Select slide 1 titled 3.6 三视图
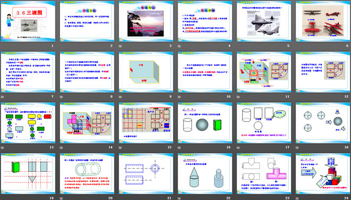The height and width of the screenshot is (200, 351). [x=28, y=21]
